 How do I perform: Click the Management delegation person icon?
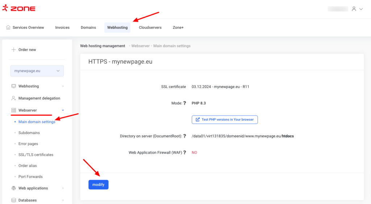click(x=14, y=98)
